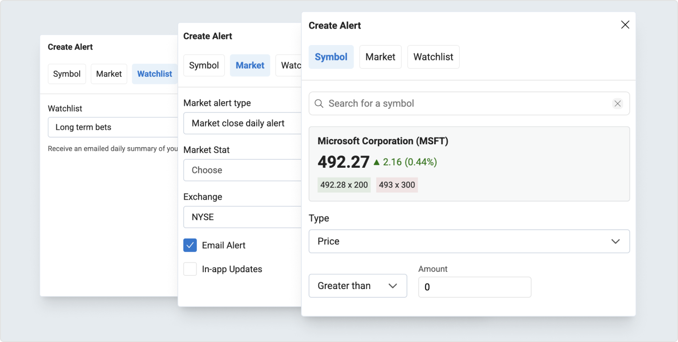678x342 pixels.
Task: Click the Amount input field
Action: point(474,287)
